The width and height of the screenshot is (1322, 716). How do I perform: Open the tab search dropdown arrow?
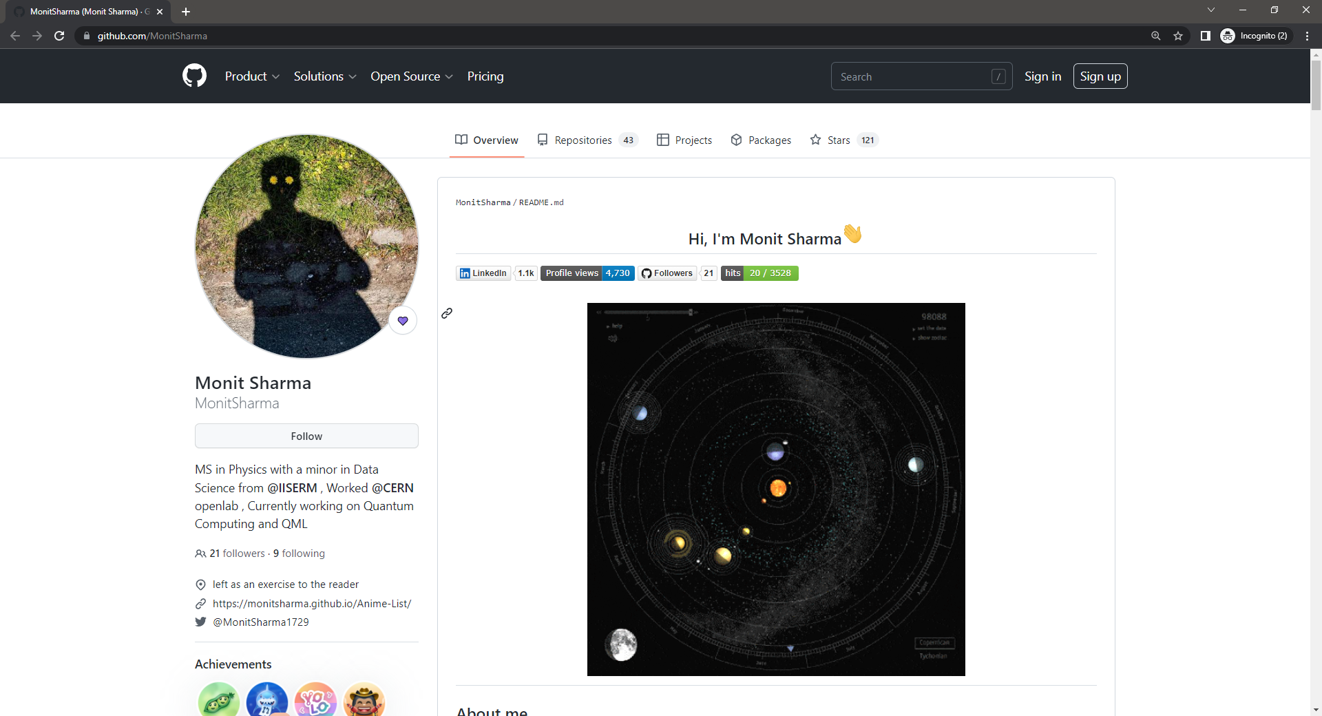coord(1211,10)
